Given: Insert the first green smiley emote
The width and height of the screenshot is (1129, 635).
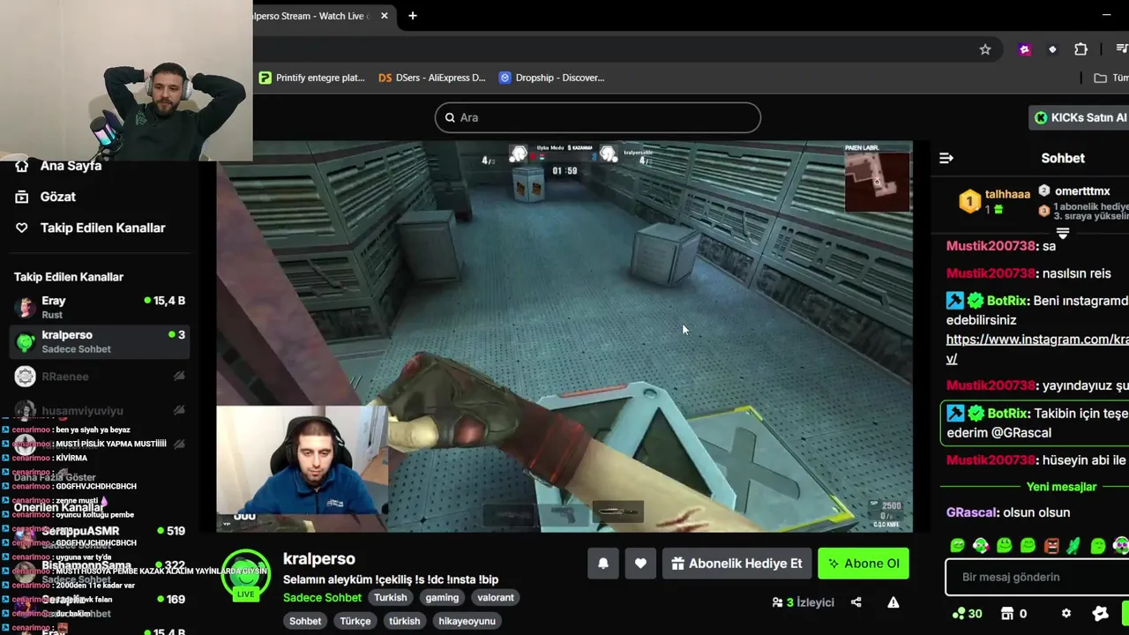Looking at the screenshot, I should pos(957,546).
